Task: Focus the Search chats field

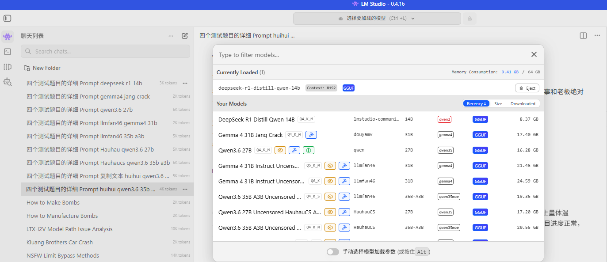Action: coord(105,51)
